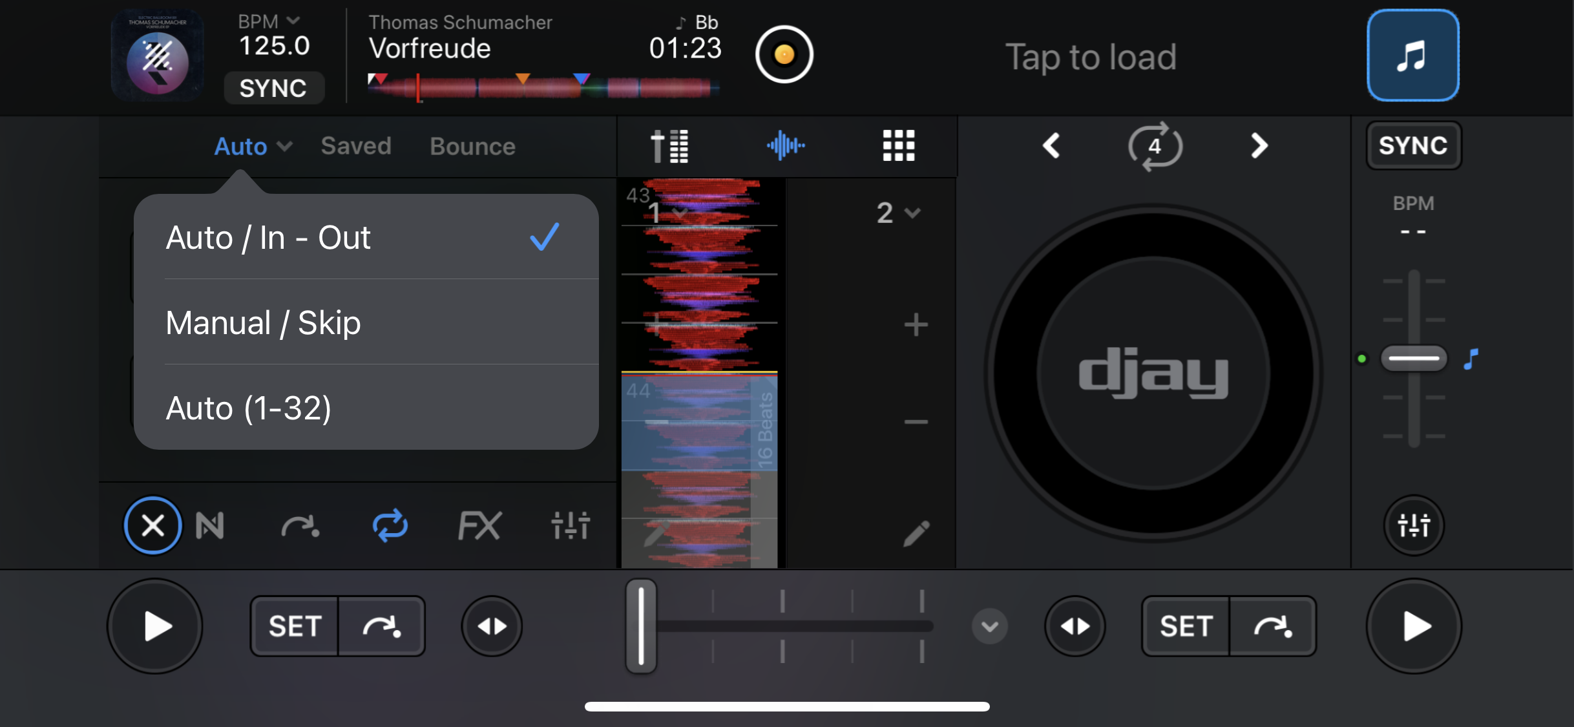This screenshot has width=1574, height=727.
Task: Select the FX panel icon
Action: [479, 525]
